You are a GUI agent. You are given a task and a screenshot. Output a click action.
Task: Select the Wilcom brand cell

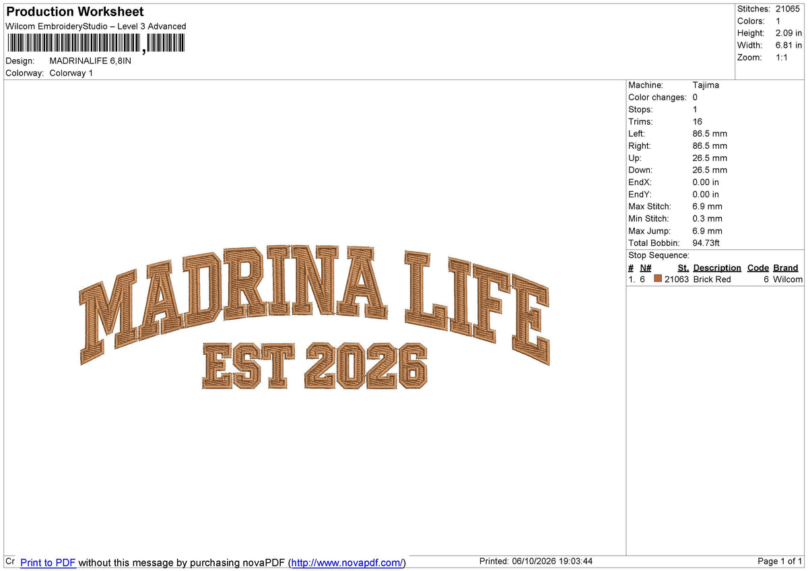click(788, 279)
